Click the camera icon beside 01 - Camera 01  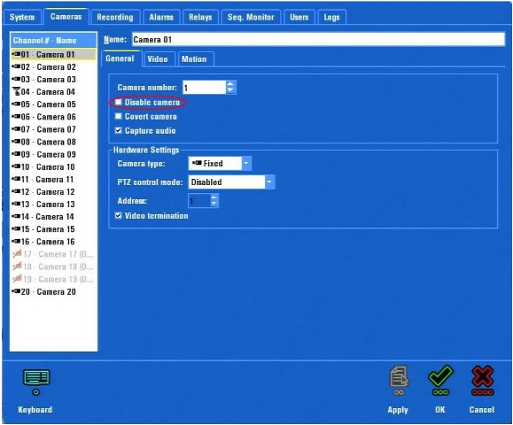point(16,54)
